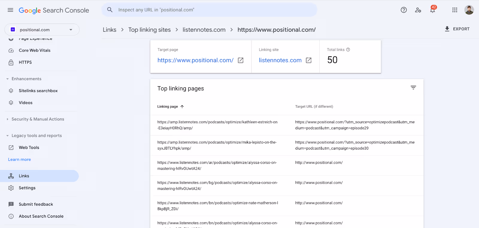Open listennotes.com external link icon
The height and width of the screenshot is (228, 479).
[x=309, y=60]
